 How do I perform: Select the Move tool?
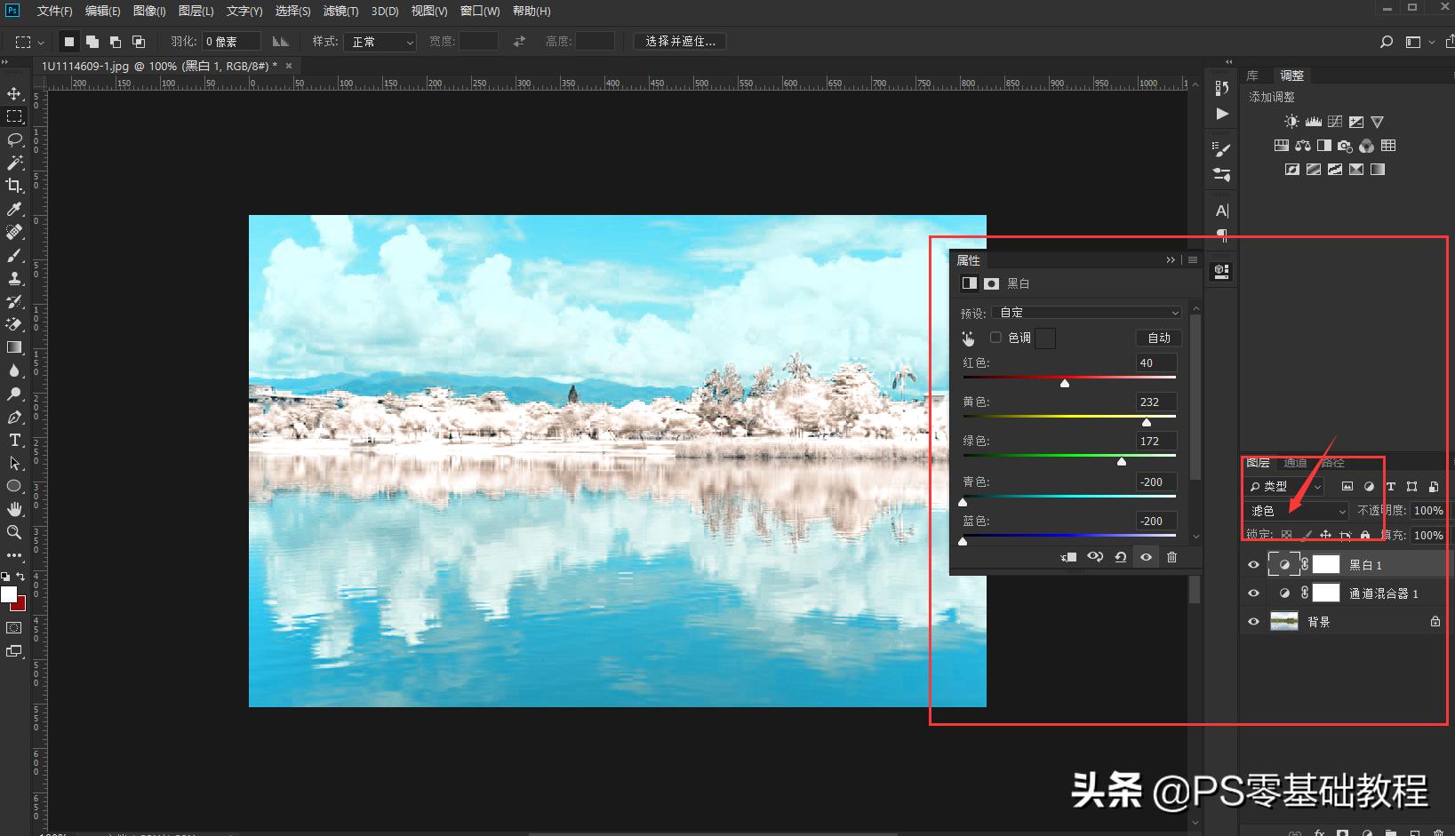pos(14,93)
